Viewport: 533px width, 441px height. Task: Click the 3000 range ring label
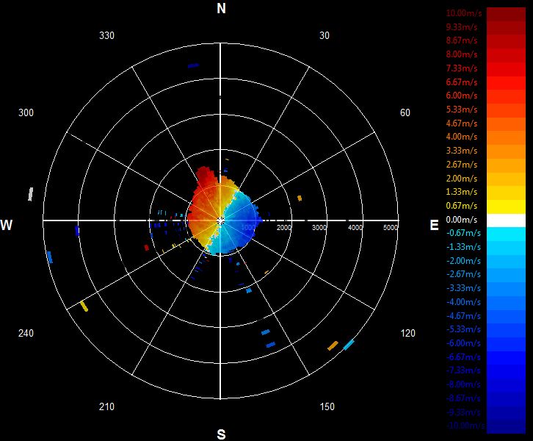pyautogui.click(x=319, y=227)
